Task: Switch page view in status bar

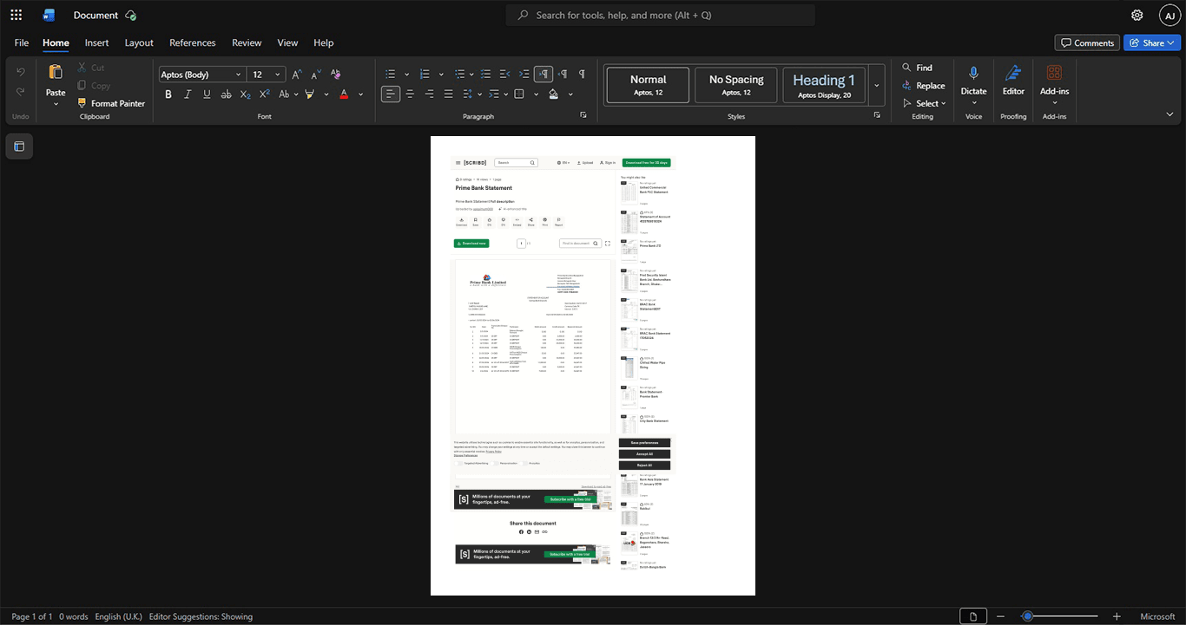Action: (973, 616)
